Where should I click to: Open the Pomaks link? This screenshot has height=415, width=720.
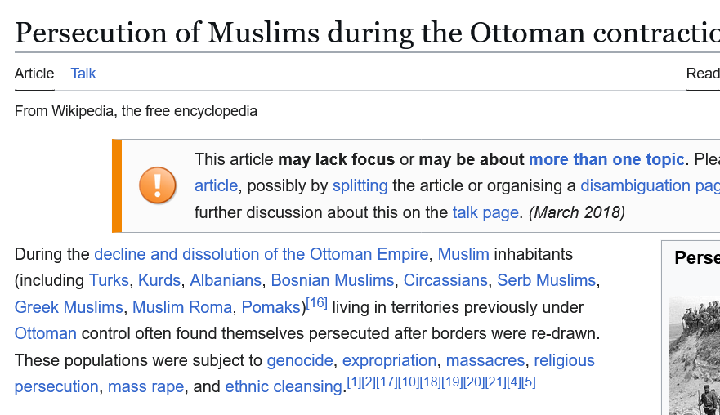pos(271,307)
